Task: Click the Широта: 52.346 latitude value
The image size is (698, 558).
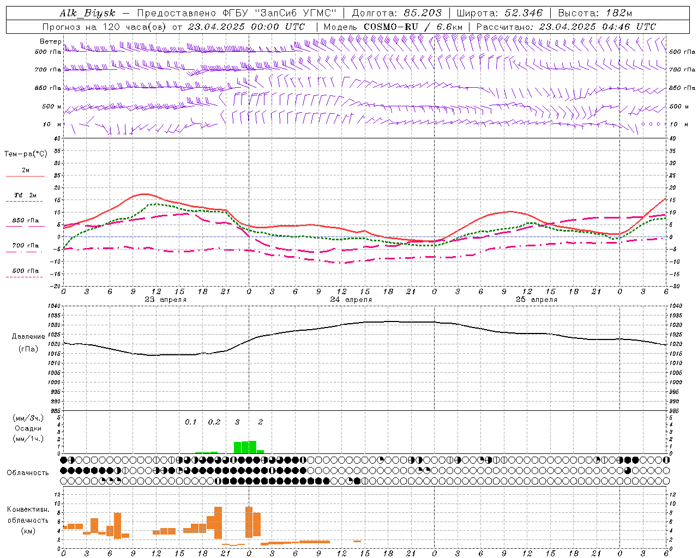Action: [x=500, y=14]
